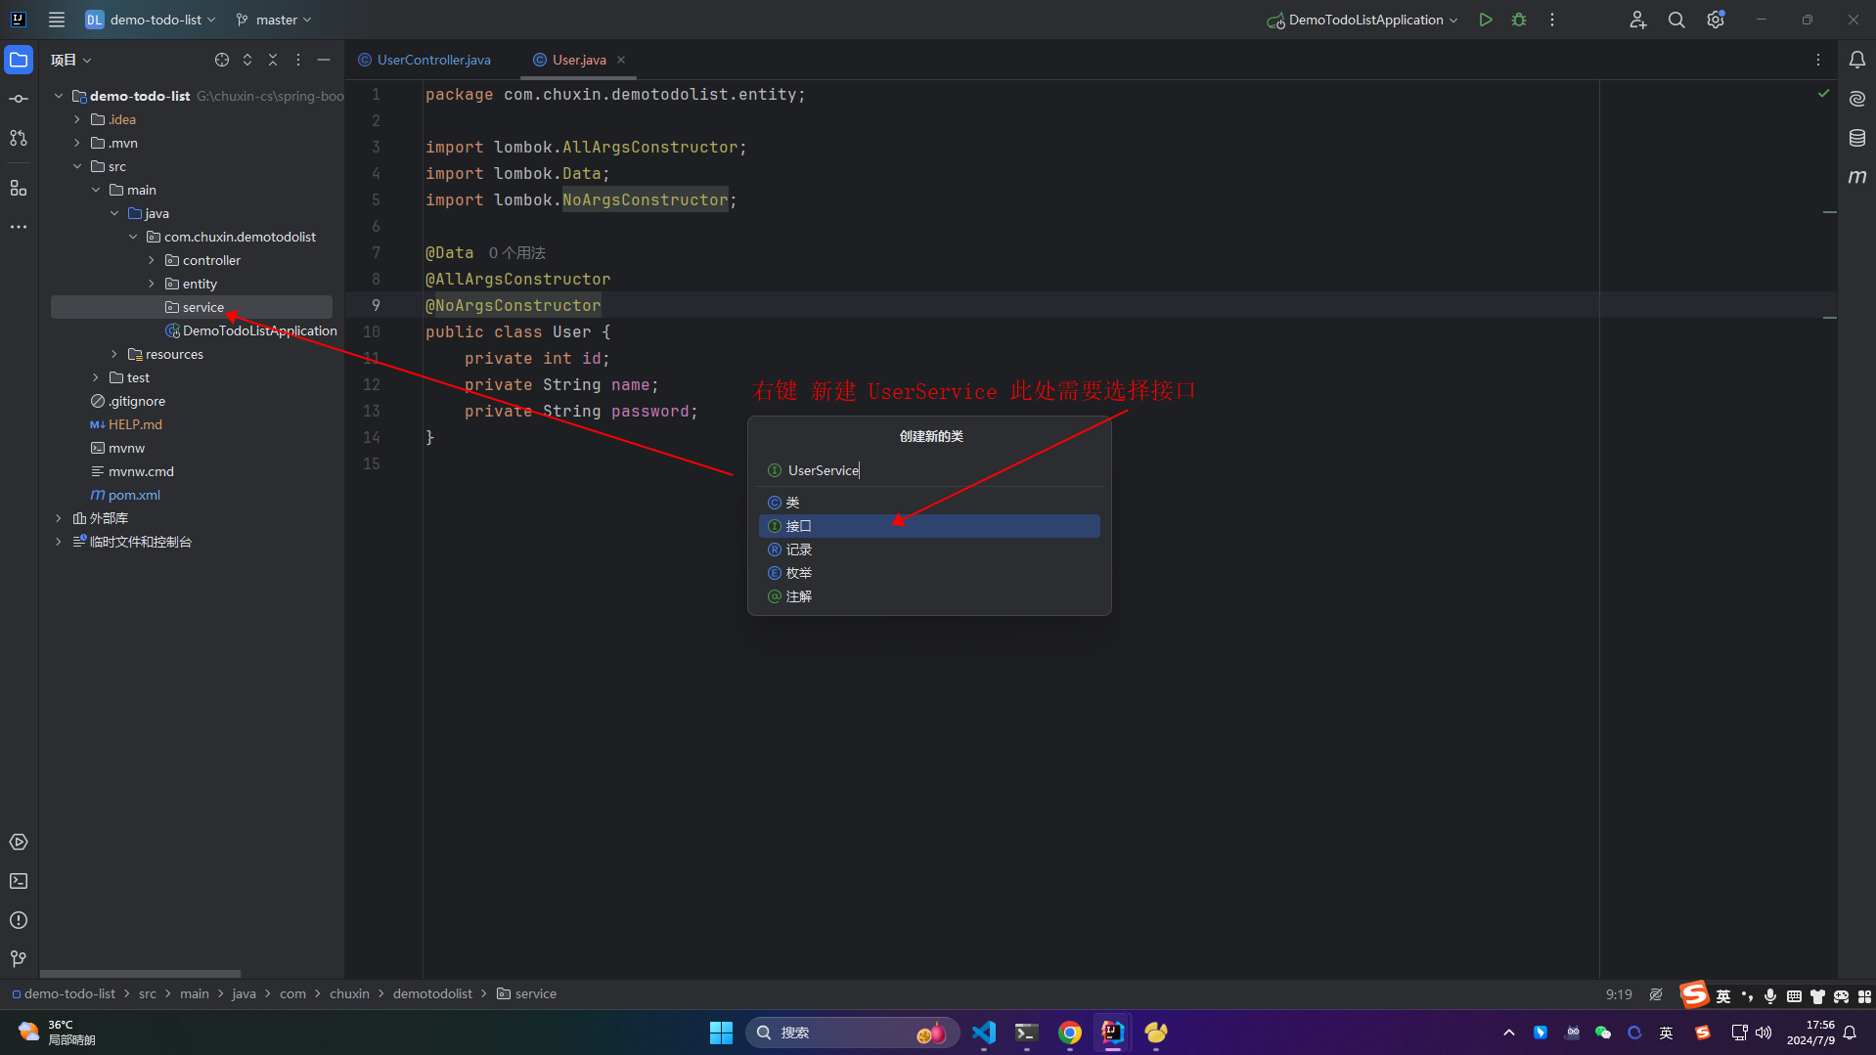Open the AI Assistant panel
Image resolution: width=1876 pixels, height=1055 pixels.
[x=1856, y=99]
